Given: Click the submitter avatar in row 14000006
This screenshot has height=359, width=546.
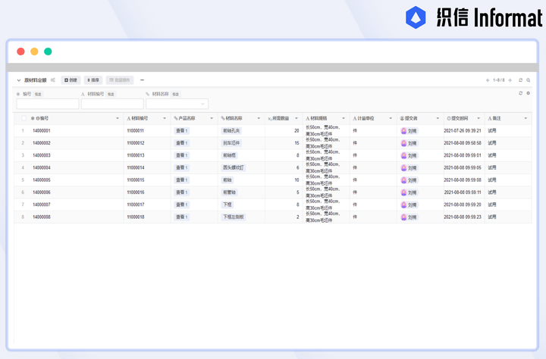Looking at the screenshot, I should (x=404, y=192).
